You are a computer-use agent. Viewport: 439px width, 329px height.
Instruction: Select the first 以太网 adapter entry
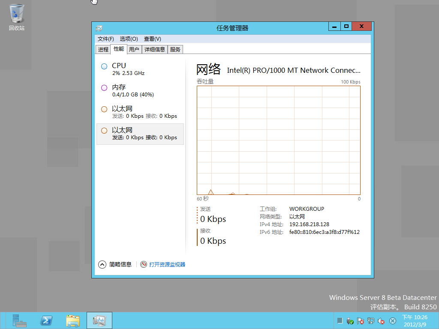(x=140, y=112)
